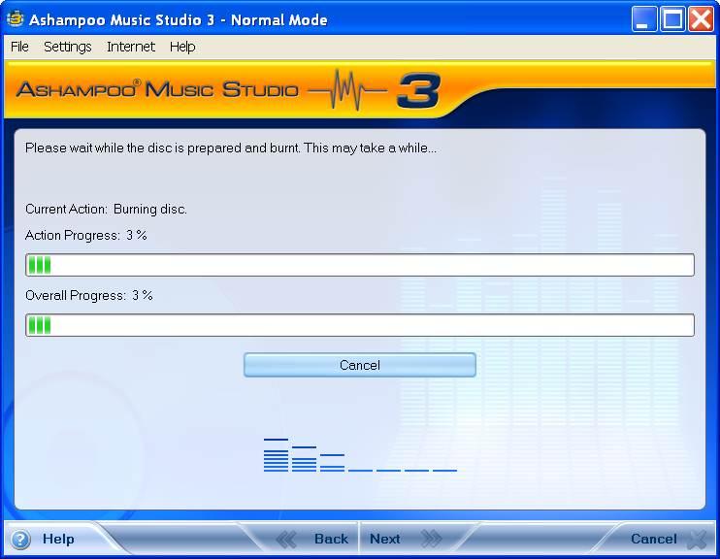Minimize the Ashampoo Music Studio window
Viewport: 720px width, 559px height.
click(645, 19)
